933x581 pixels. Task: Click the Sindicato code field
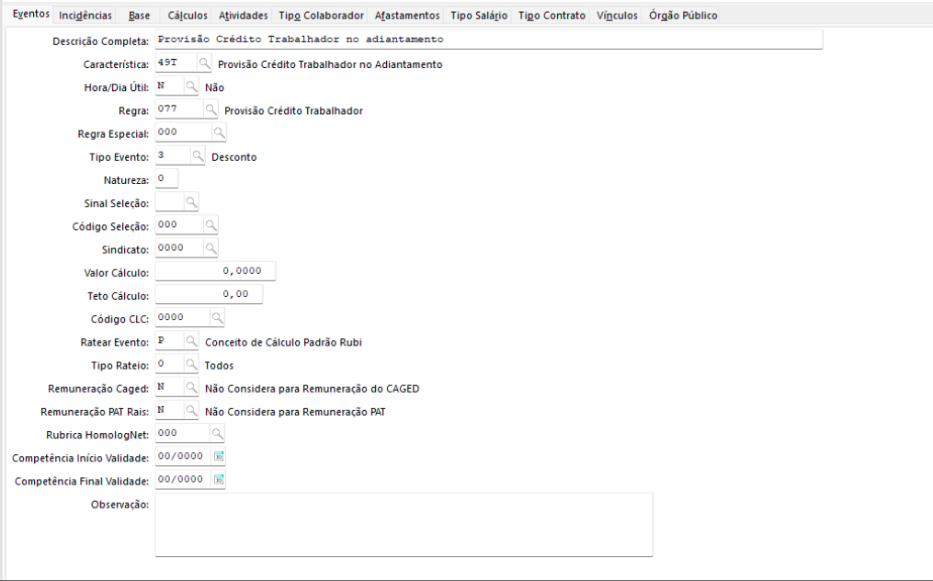(179, 249)
